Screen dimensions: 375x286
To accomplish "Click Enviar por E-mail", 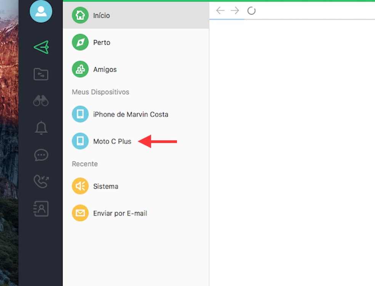I will [x=120, y=213].
